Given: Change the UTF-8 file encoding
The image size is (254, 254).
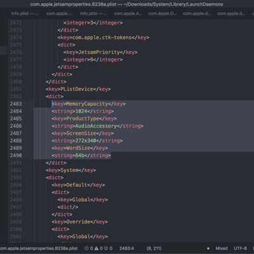Looking at the screenshot, I should (x=240, y=248).
